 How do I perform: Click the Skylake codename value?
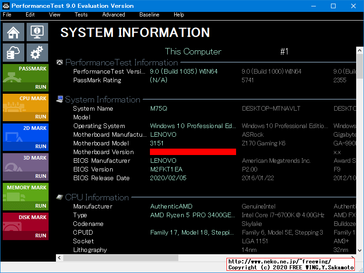(x=252, y=224)
